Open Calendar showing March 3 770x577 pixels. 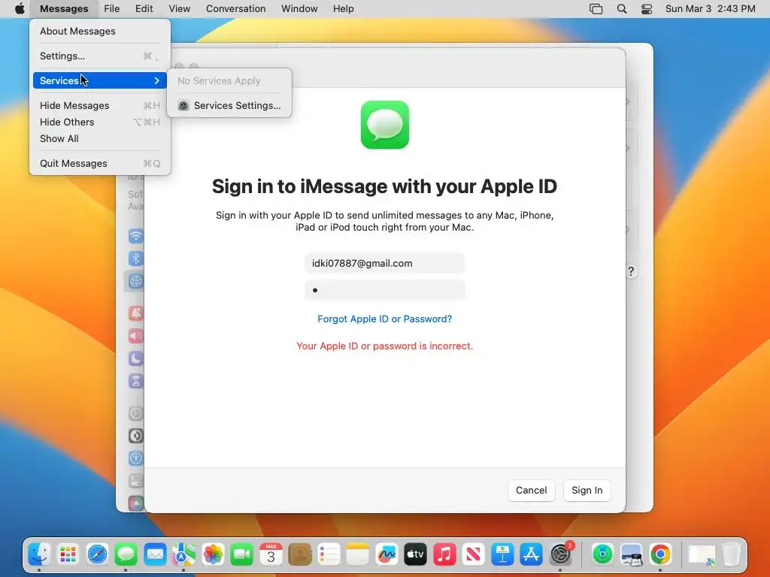pyautogui.click(x=271, y=554)
